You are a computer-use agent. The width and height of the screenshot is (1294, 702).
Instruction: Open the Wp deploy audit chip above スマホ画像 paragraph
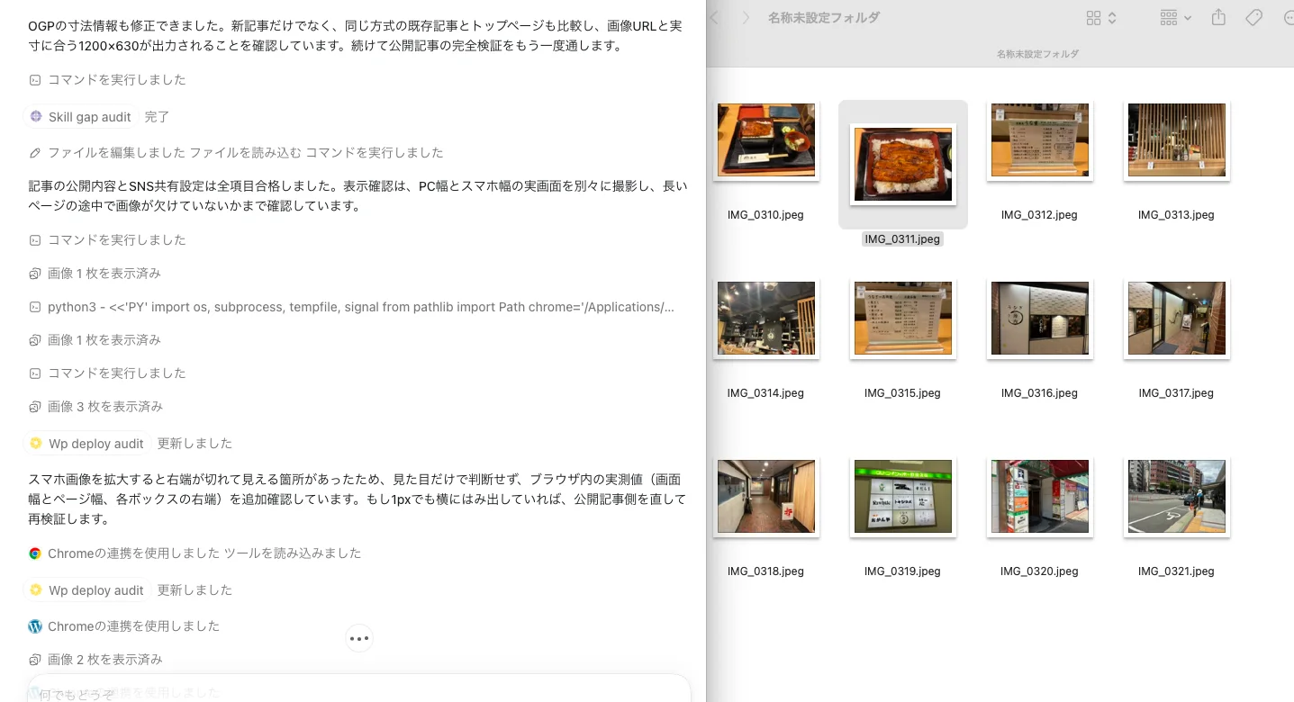coord(86,444)
